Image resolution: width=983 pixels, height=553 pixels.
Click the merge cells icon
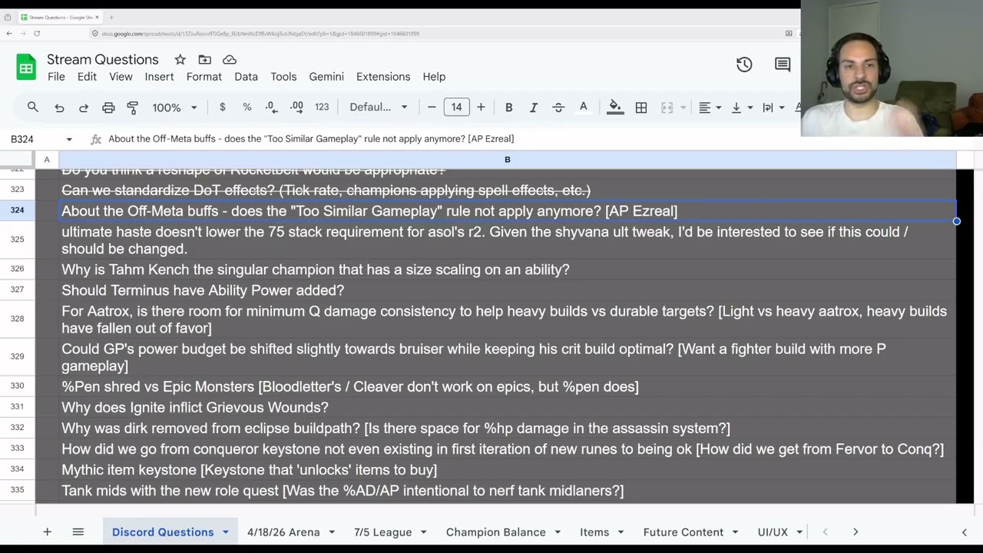pyautogui.click(x=667, y=108)
